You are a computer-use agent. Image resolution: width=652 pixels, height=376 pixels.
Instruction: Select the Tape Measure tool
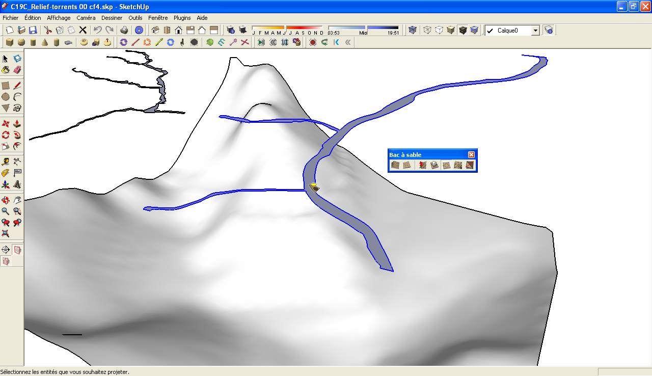tap(6, 162)
